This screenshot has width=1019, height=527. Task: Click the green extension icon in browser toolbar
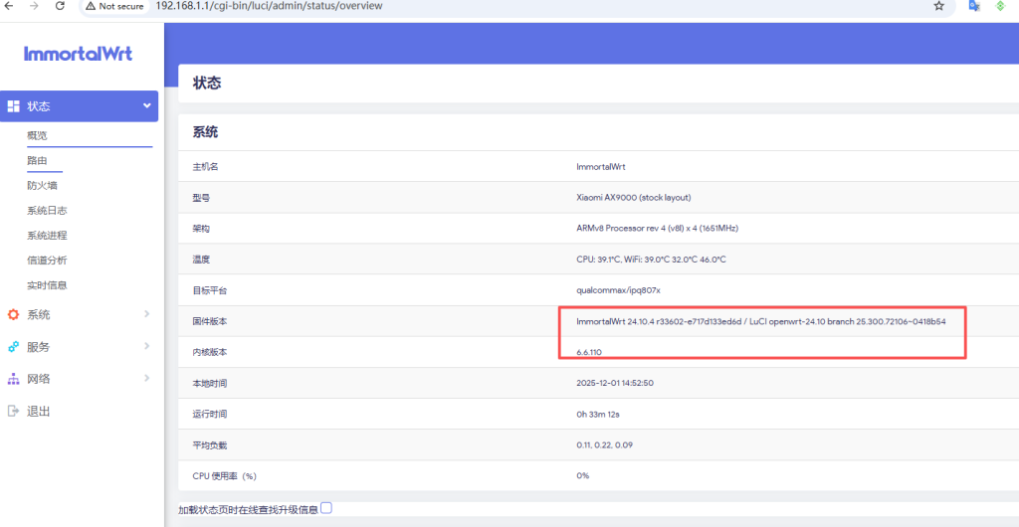click(1001, 6)
